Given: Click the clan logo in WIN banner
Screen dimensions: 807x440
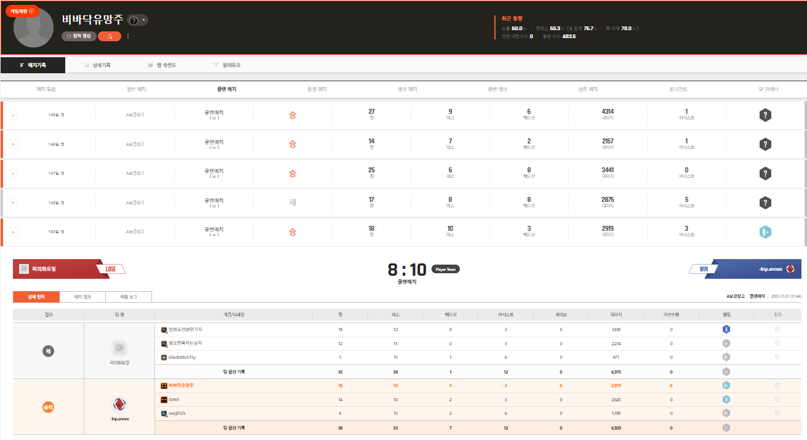Looking at the screenshot, I should click(x=790, y=269).
